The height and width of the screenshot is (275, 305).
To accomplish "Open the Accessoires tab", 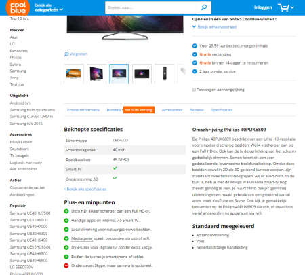I will pyautogui.click(x=172, y=110).
